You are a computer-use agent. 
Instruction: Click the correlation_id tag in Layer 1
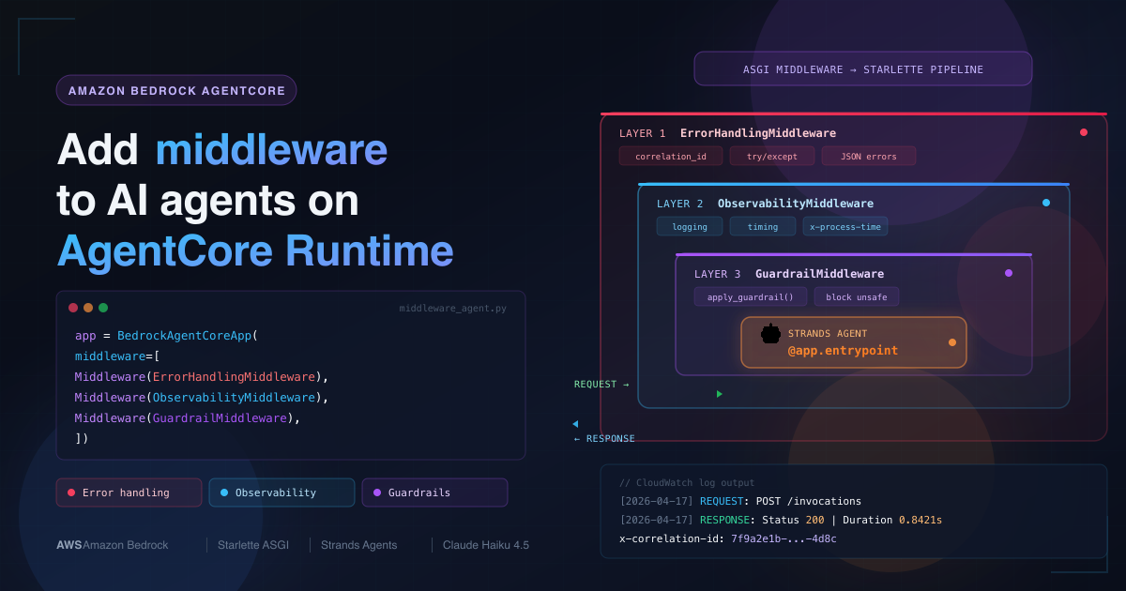[671, 156]
